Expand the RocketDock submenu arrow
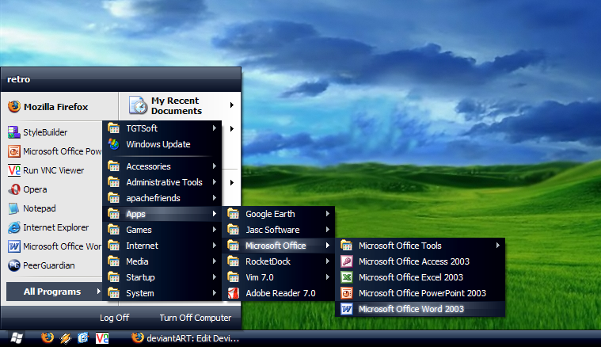 [327, 261]
